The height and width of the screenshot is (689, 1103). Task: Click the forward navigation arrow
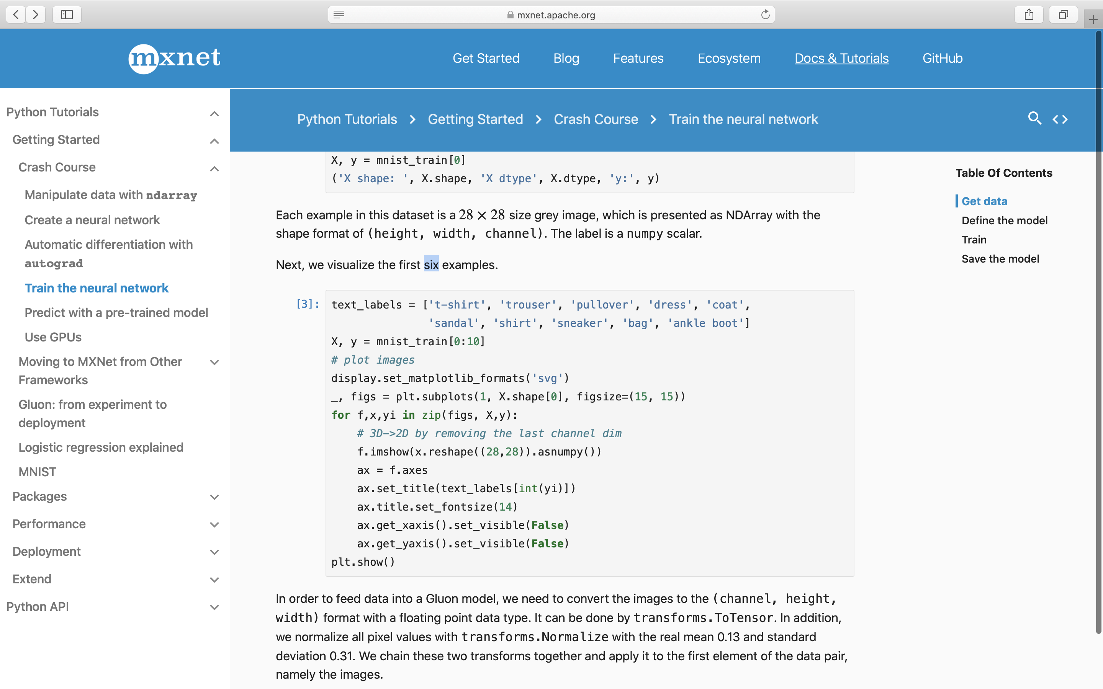tap(36, 14)
